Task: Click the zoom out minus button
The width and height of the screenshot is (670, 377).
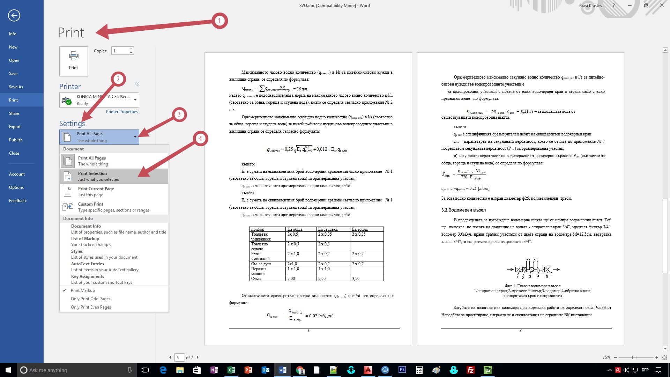Action: (616, 357)
